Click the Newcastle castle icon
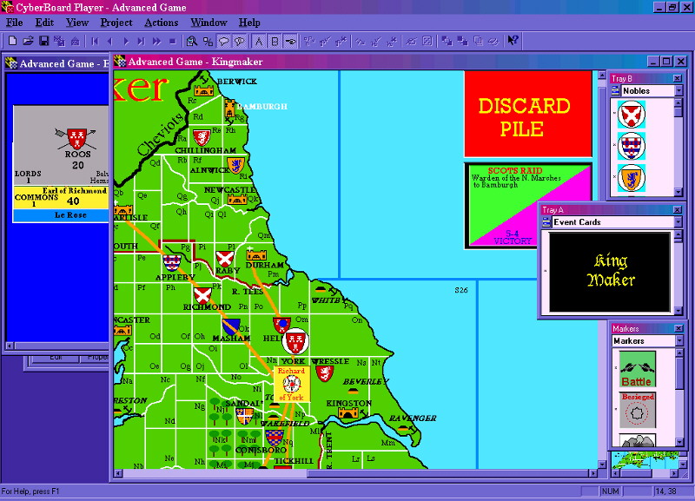The image size is (695, 501). point(237,200)
